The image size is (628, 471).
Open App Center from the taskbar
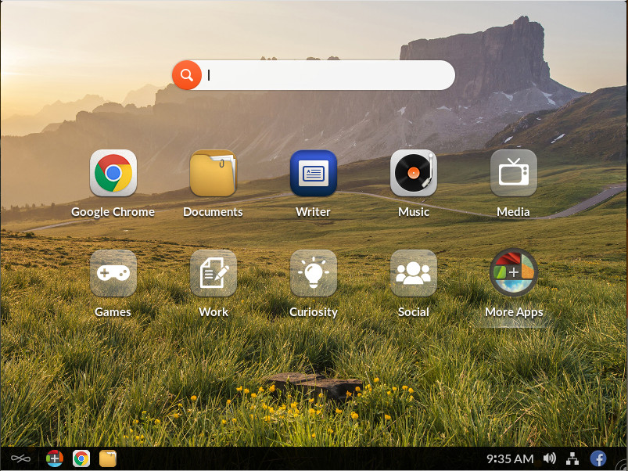[54, 458]
